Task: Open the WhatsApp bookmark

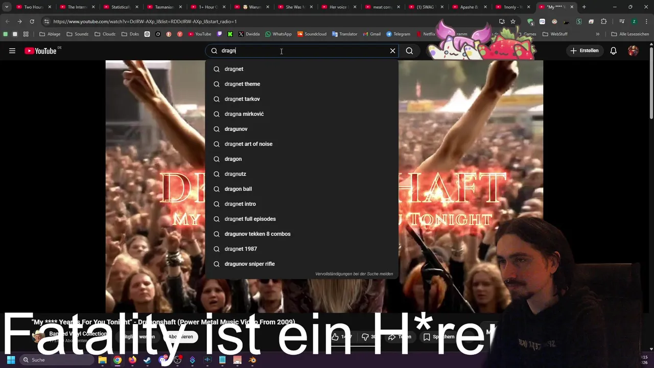Action: coord(278,34)
